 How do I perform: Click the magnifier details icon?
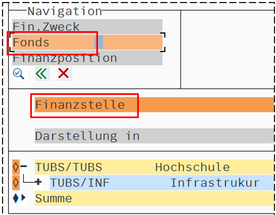coord(19,74)
